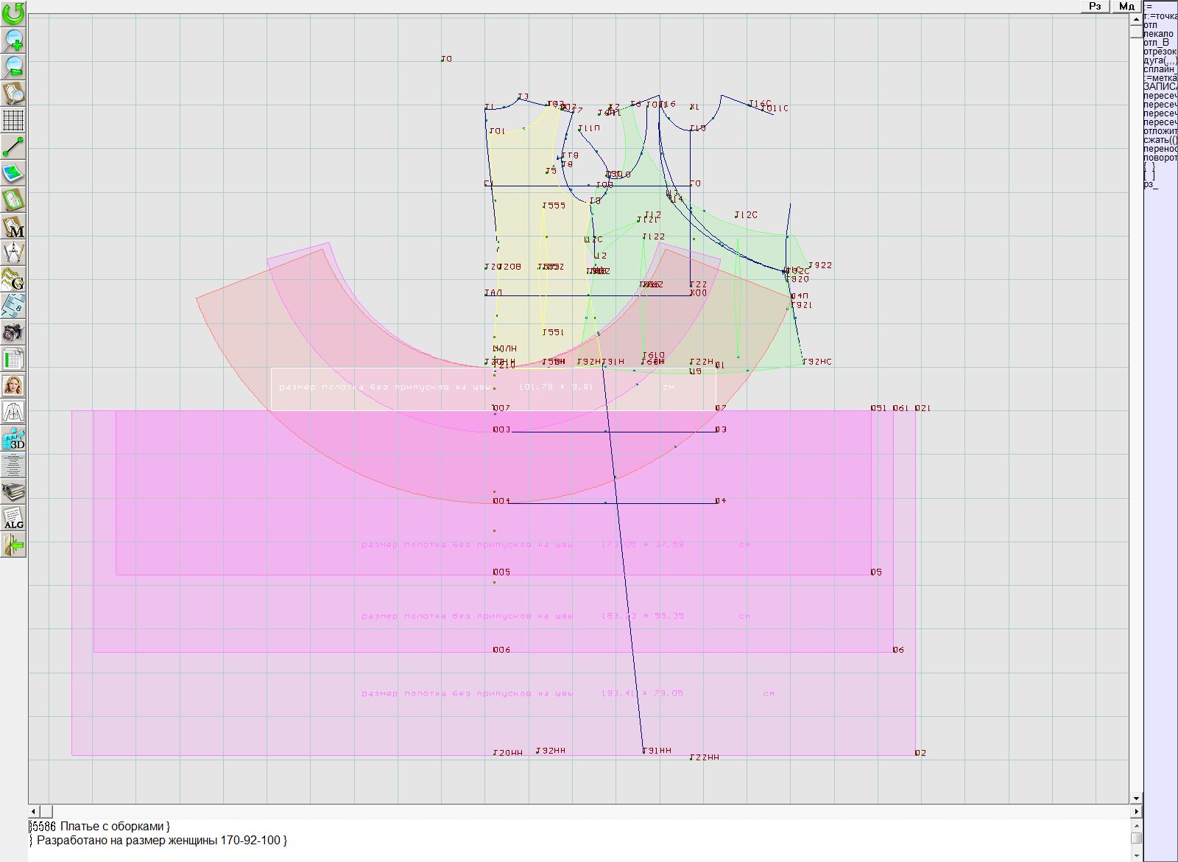The image size is (1178, 862).
Task: Toggle the grid display icon
Action: (x=13, y=119)
